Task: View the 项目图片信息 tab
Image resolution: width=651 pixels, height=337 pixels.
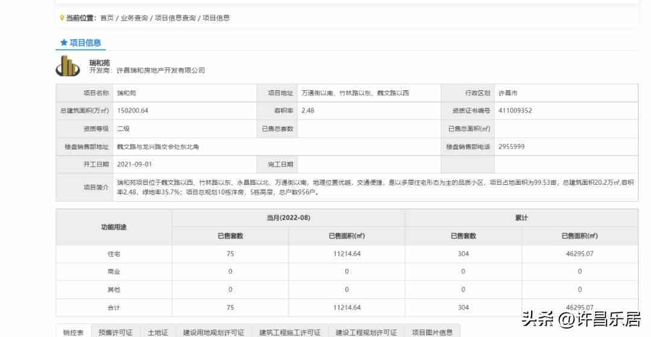Action: pos(432,332)
